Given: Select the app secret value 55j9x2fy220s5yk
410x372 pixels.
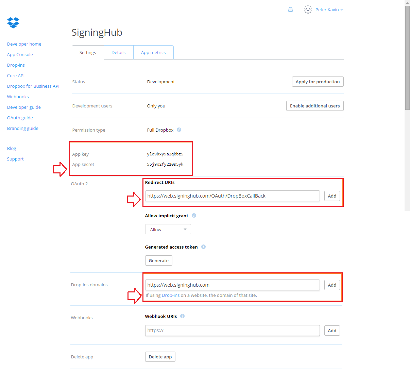Looking at the screenshot, I should pyautogui.click(x=165, y=164).
